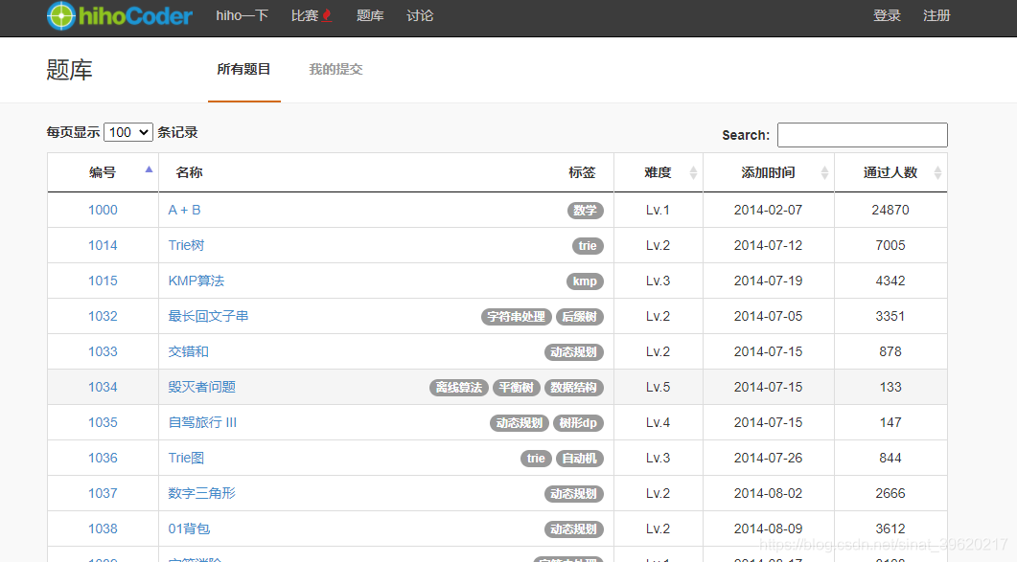Click the flame icon next to 比赛
This screenshot has height=562, width=1017.
tap(327, 15)
